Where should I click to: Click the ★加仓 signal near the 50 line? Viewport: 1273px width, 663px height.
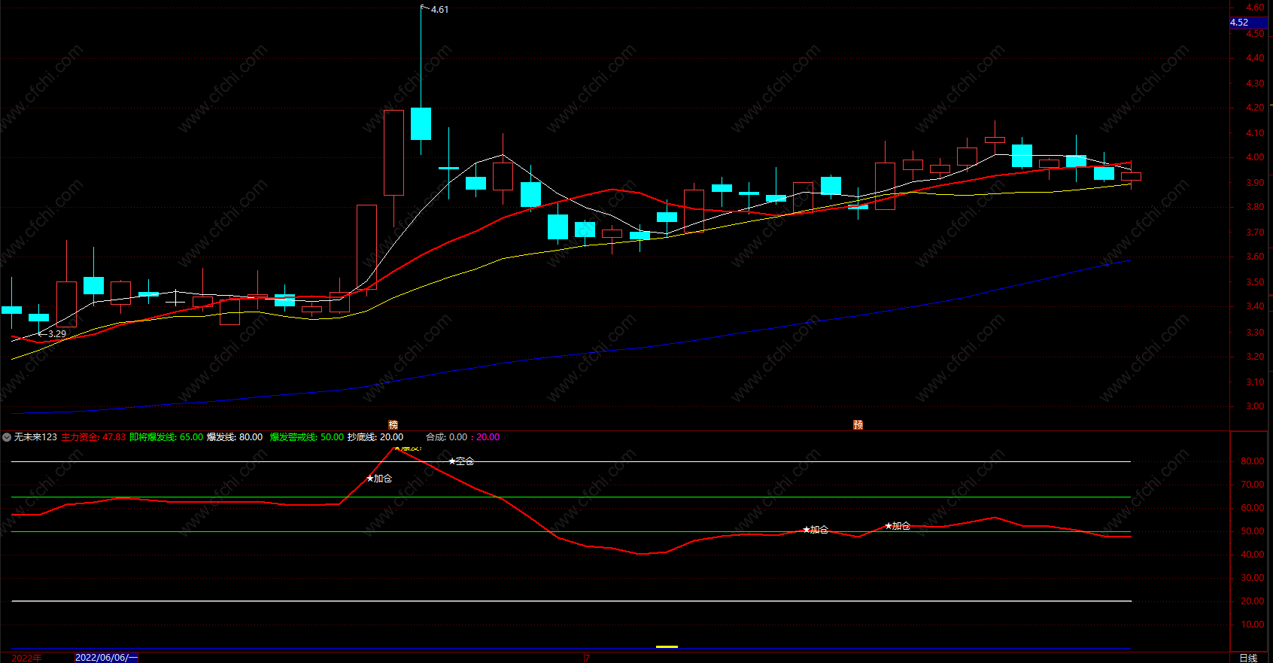point(816,530)
